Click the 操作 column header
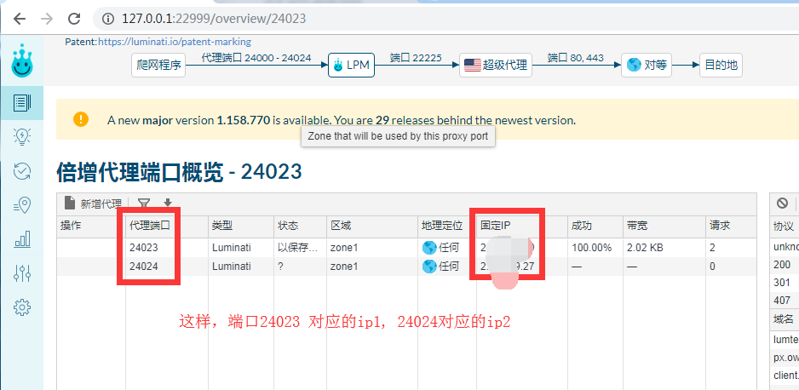The height and width of the screenshot is (390, 799). click(90, 226)
